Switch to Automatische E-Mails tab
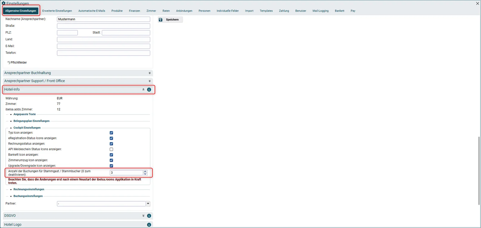 click(x=92, y=11)
